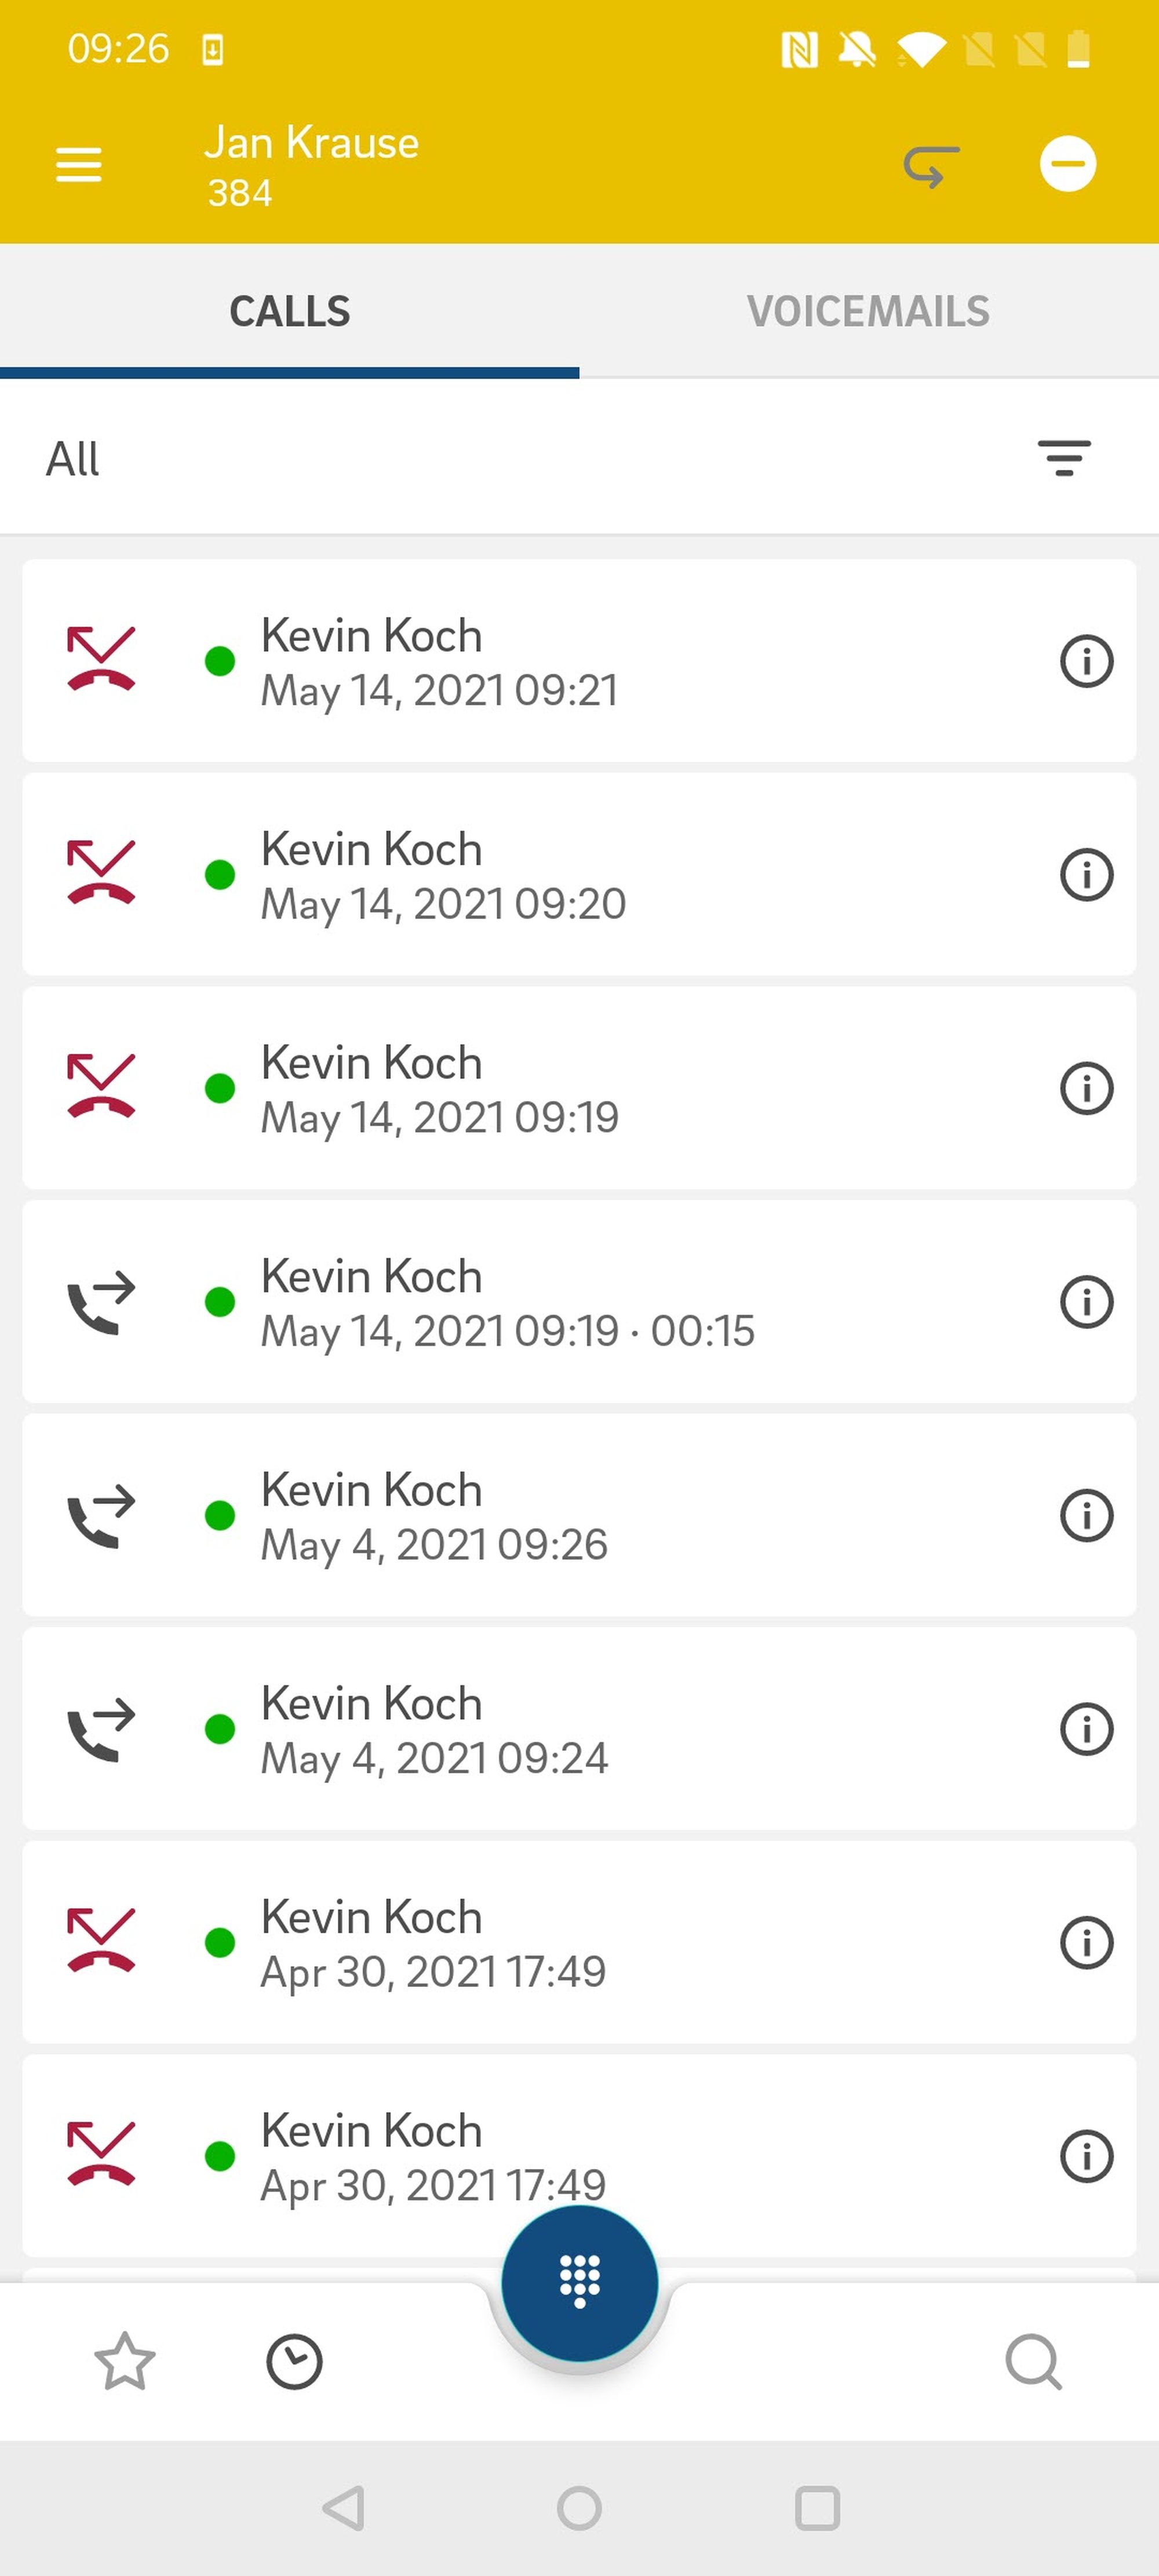Screen dimensions: 1159x2576
Task: Open info for May 4 09:24 call
Action: (1085, 1729)
